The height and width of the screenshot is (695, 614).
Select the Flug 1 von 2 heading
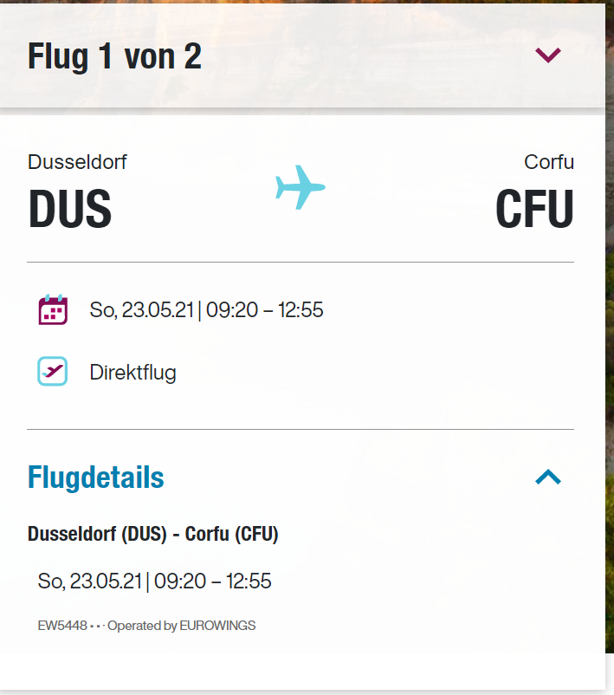point(114,57)
